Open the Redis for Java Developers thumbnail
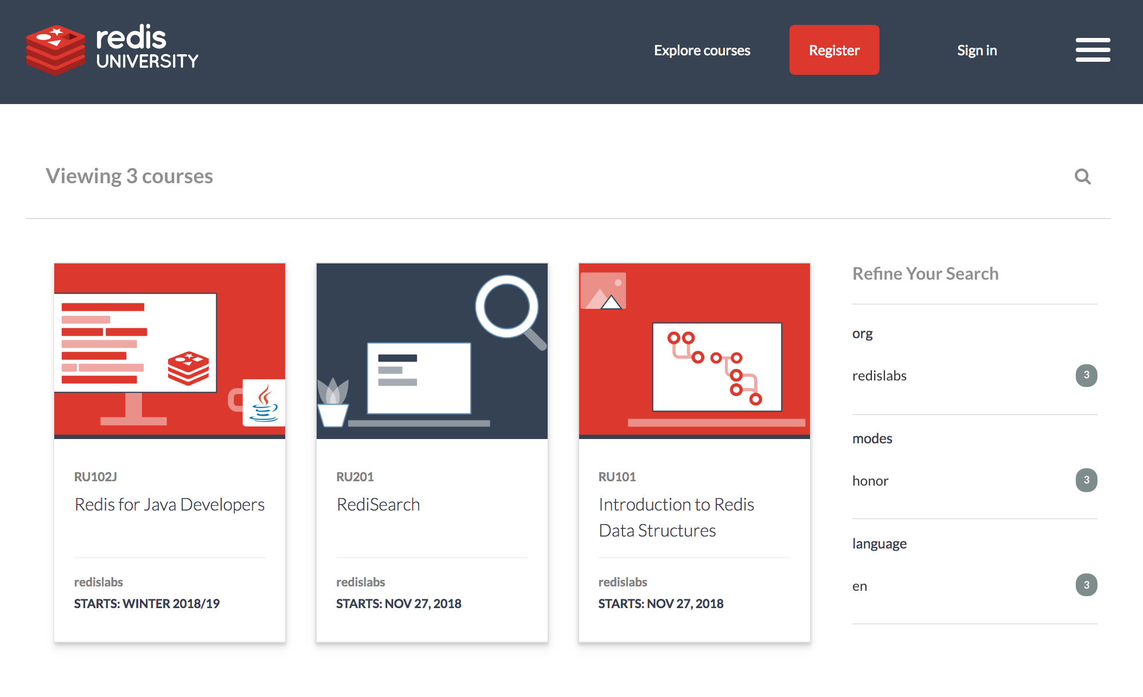 pyautogui.click(x=170, y=351)
